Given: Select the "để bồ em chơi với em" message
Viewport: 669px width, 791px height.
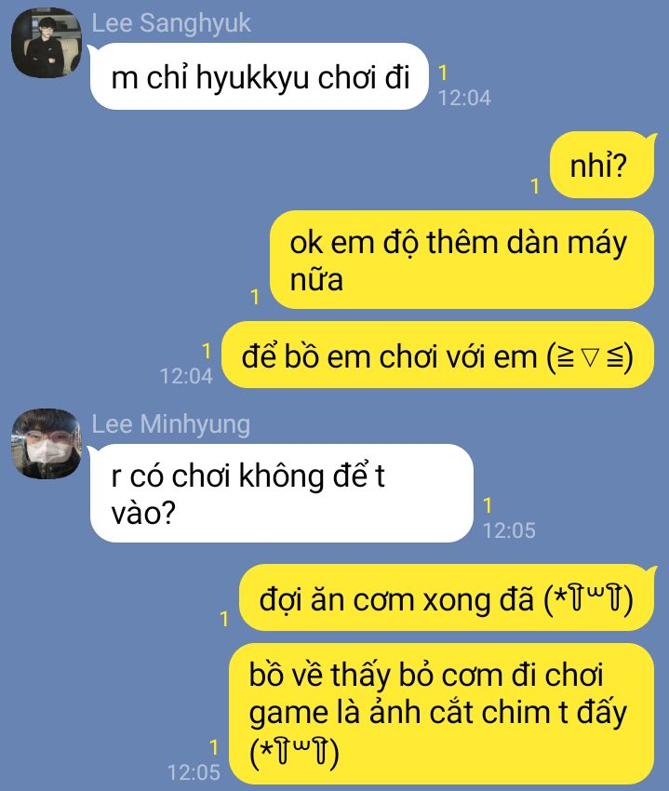Looking at the screenshot, I should click(438, 355).
